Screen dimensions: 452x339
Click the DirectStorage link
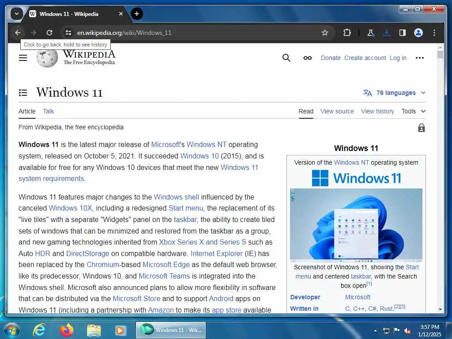coord(88,253)
